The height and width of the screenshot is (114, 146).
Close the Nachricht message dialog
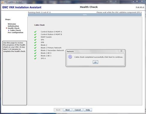click(x=121, y=51)
